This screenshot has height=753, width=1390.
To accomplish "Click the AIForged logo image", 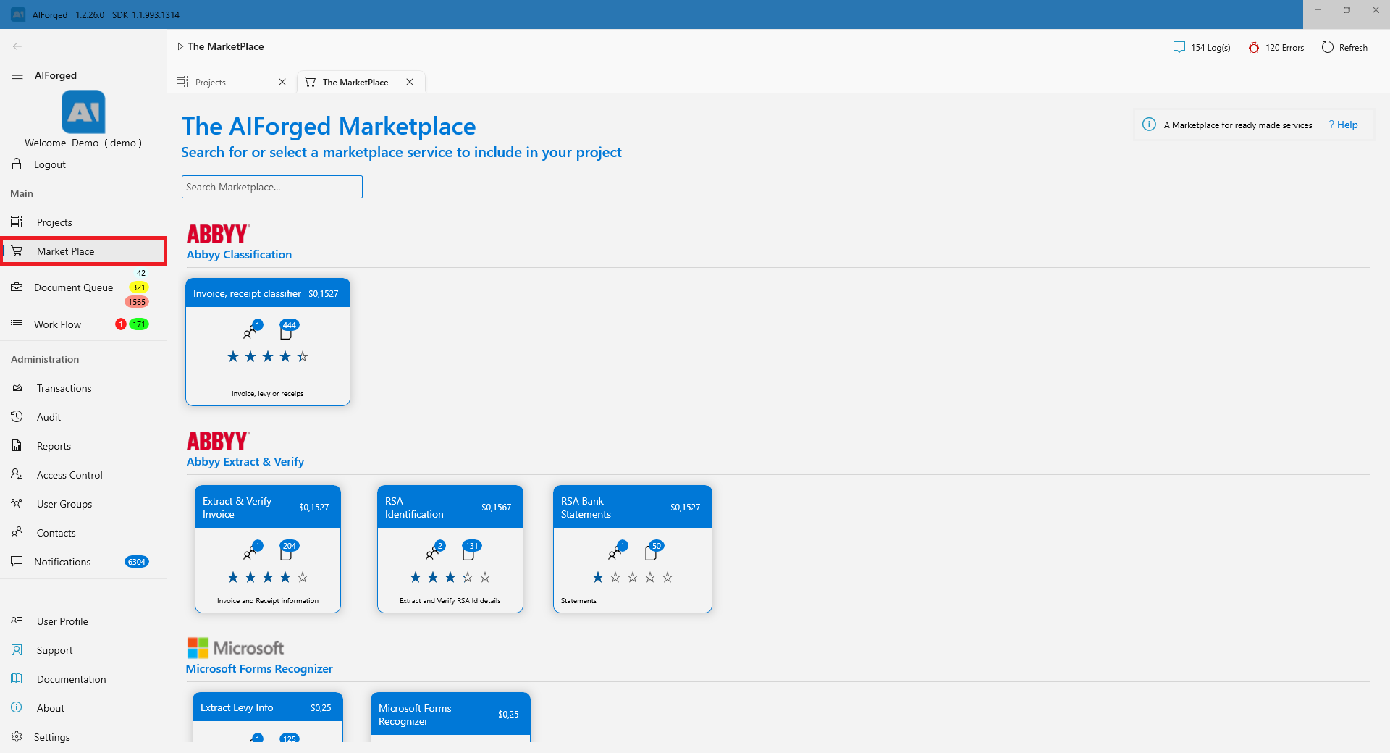I will [x=83, y=112].
